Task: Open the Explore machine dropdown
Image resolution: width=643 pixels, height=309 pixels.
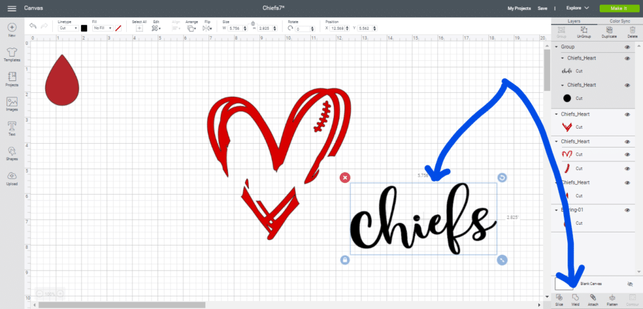Action: 578,8
